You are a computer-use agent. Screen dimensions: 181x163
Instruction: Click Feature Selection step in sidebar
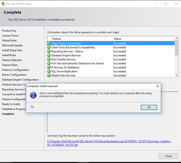(x=12, y=60)
